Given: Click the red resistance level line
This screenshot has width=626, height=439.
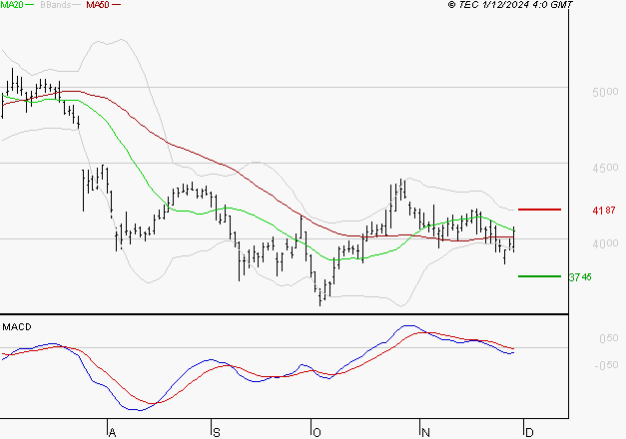Looking at the screenshot, I should (539, 210).
